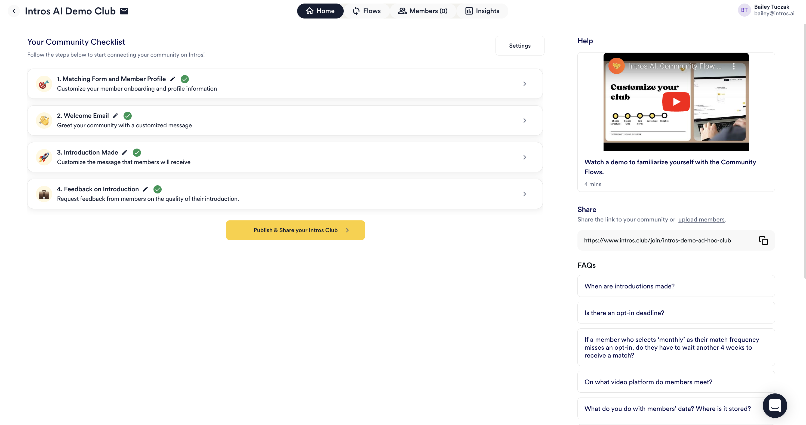Image resolution: width=806 pixels, height=425 pixels.
Task: Click the back arrow beside the club name
Action: 14,11
